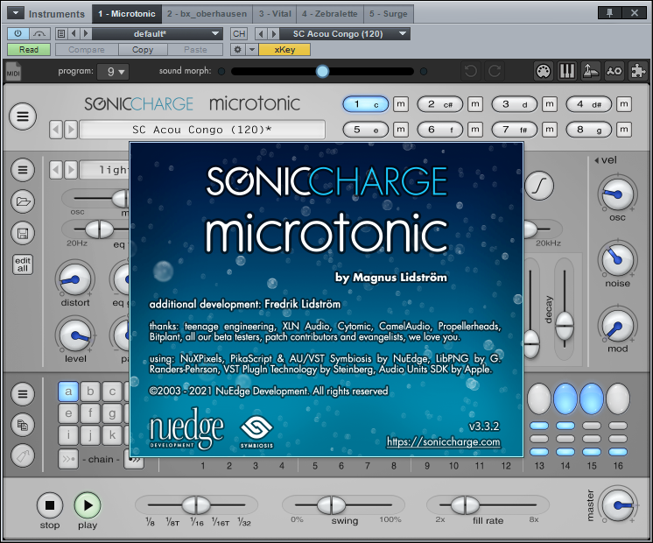This screenshot has width=653, height=543.
Task: Click the stop button
Action: coord(50,505)
